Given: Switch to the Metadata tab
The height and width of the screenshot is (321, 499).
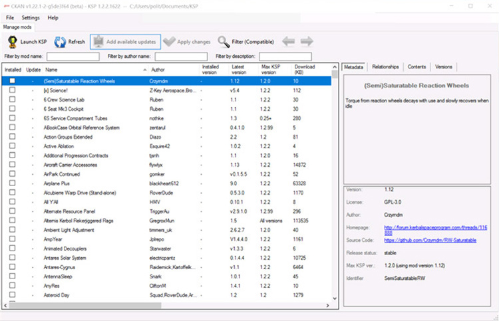Looking at the screenshot, I should click(353, 67).
